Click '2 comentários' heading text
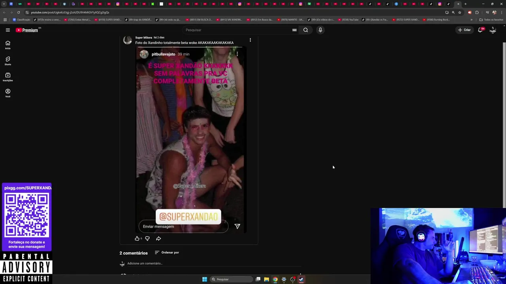This screenshot has width=506, height=284. [134, 253]
